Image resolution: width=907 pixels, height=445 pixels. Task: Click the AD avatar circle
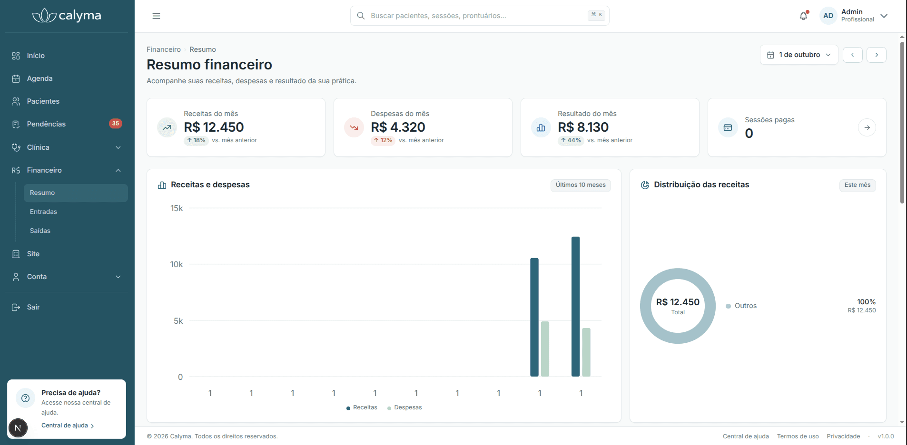coord(828,16)
